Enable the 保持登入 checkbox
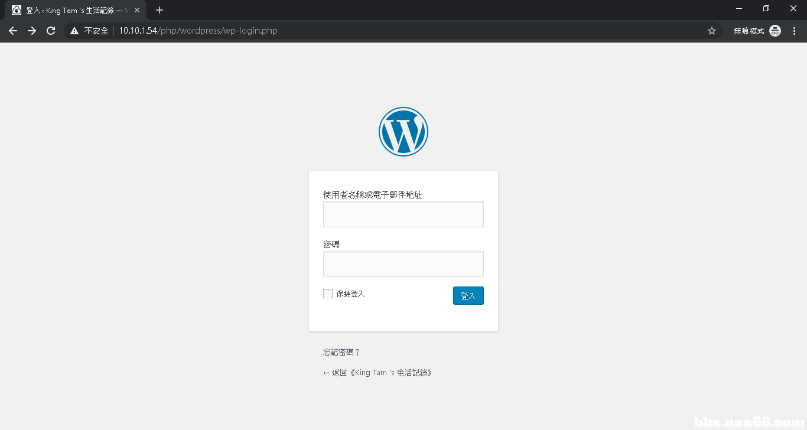The height and width of the screenshot is (430, 807). 328,294
